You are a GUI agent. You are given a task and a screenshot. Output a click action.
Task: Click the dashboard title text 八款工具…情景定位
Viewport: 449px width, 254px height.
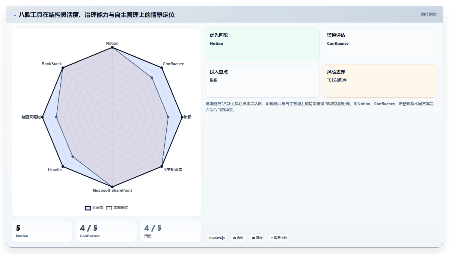pos(97,15)
